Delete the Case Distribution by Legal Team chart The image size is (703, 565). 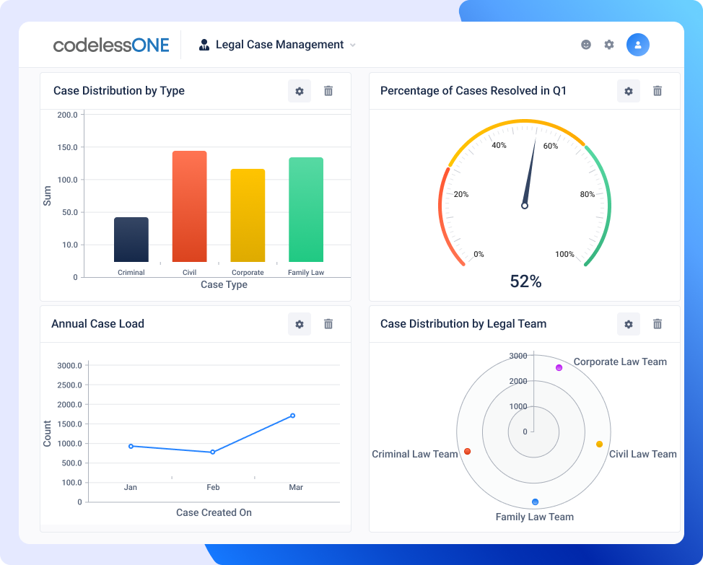pos(657,324)
